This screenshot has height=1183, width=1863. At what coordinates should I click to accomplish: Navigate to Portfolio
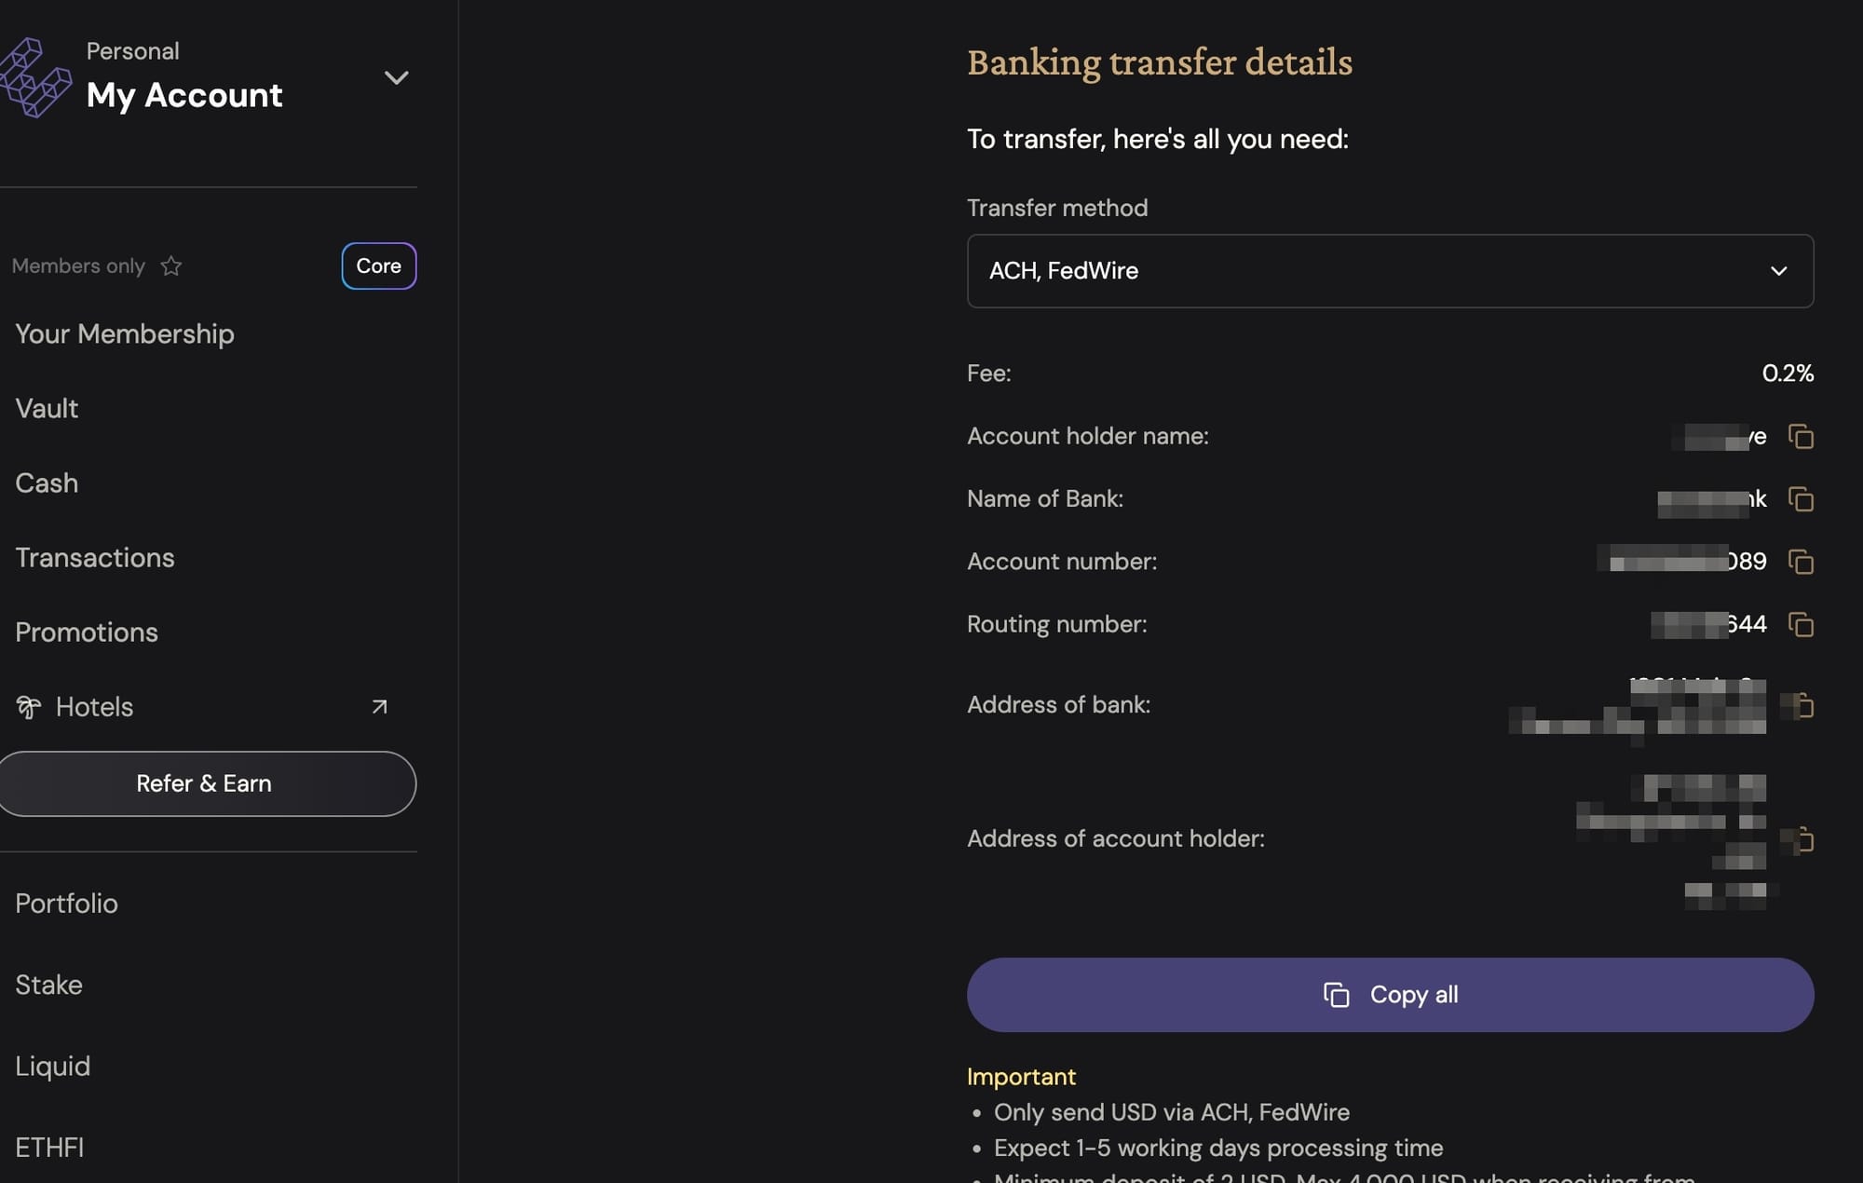point(66,903)
